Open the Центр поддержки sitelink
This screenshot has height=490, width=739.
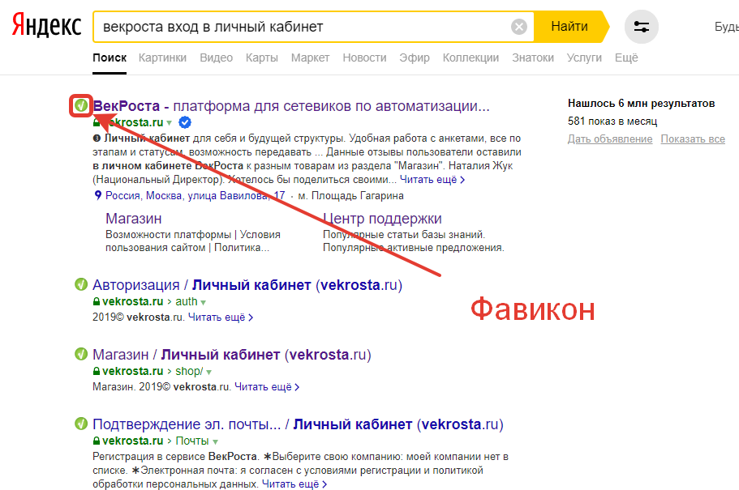382,219
